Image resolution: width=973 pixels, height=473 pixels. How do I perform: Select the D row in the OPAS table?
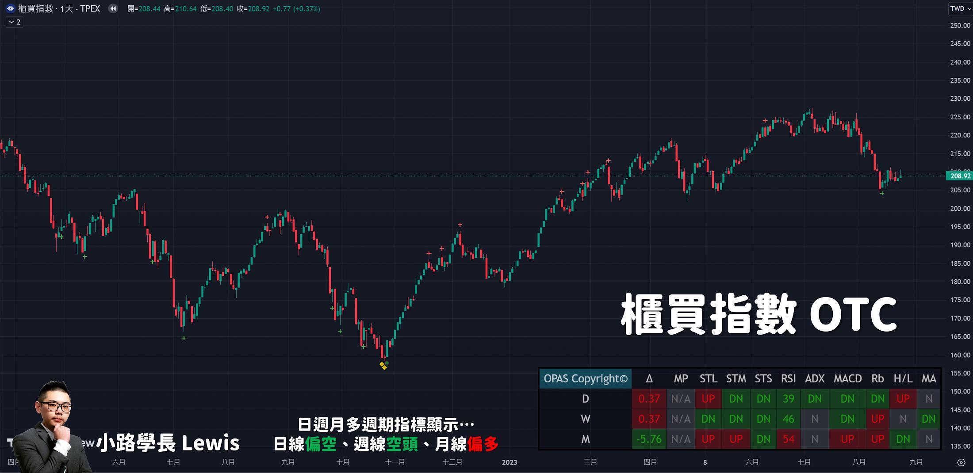click(x=585, y=398)
